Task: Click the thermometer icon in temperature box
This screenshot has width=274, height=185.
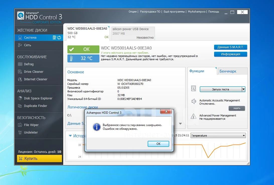Action: click(x=71, y=58)
